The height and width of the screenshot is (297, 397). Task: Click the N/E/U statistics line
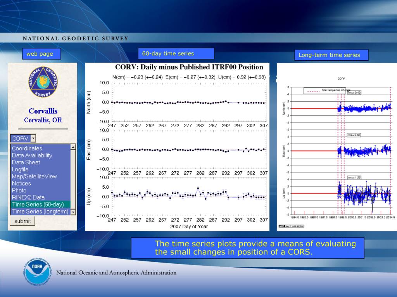[189, 77]
